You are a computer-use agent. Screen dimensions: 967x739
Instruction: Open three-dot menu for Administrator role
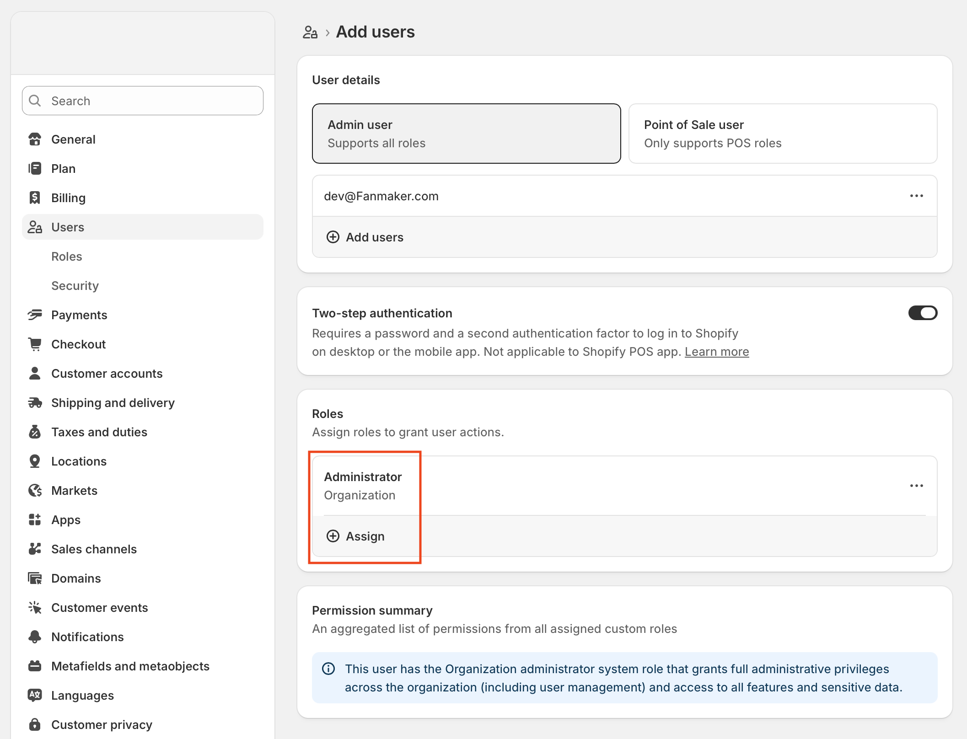[x=916, y=486]
